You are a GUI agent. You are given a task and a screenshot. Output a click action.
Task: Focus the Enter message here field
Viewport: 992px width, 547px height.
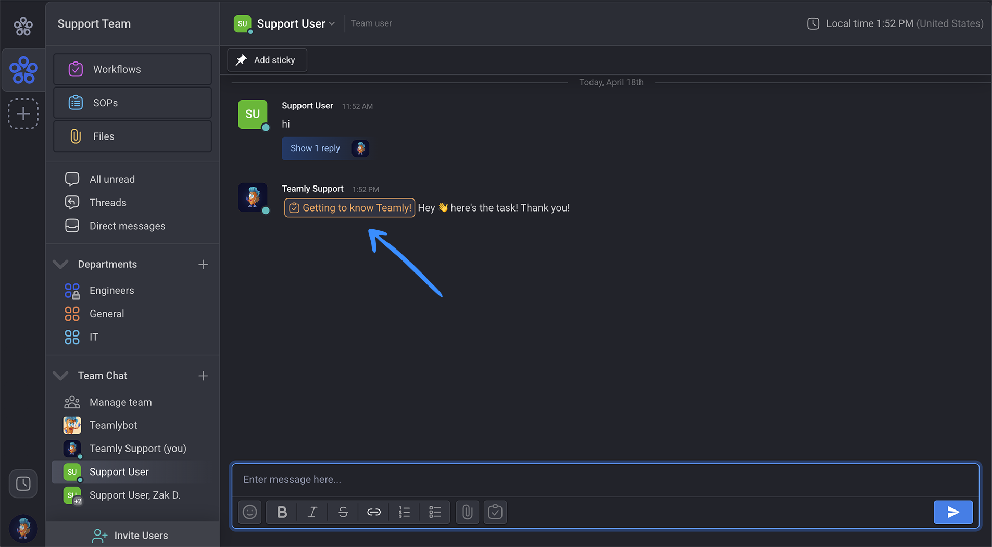(605, 480)
